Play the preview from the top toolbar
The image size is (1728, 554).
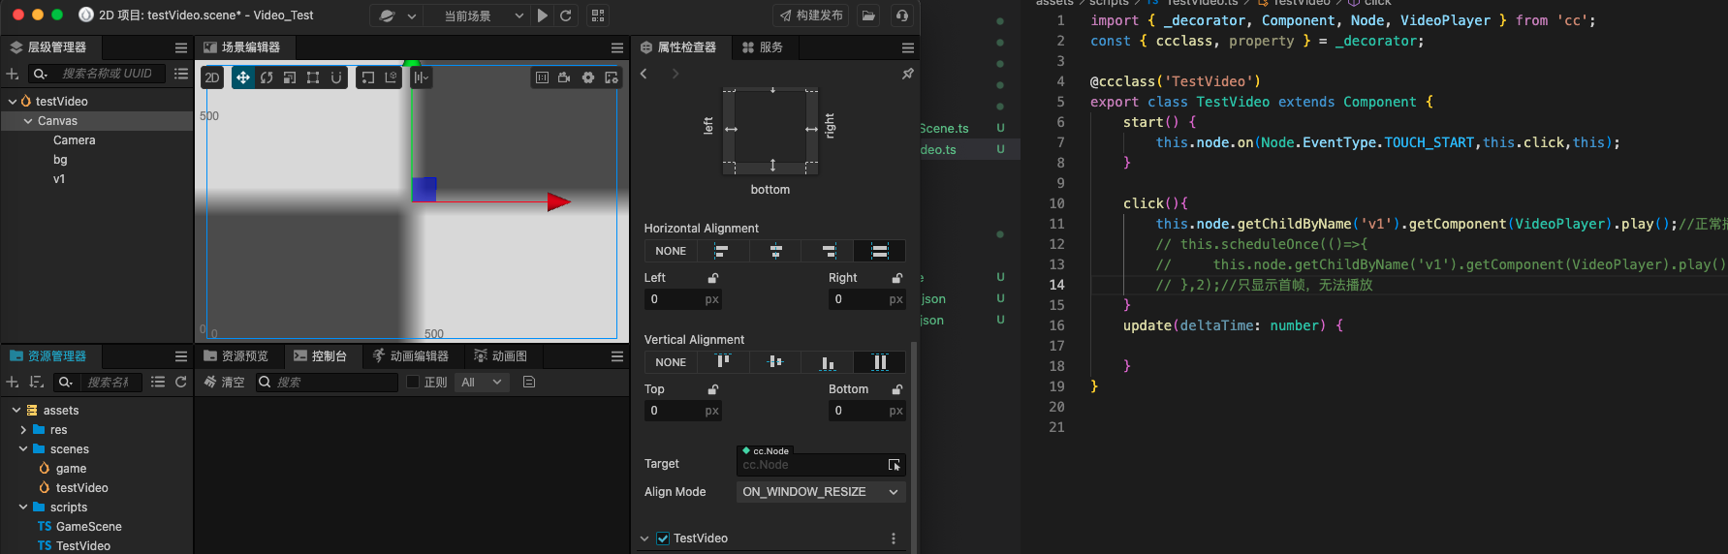coord(543,15)
